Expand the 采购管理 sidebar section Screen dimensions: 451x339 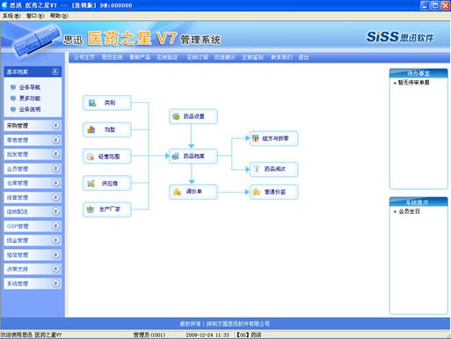pyautogui.click(x=55, y=125)
